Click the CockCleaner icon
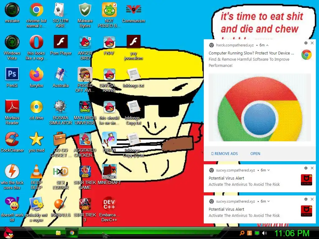The height and width of the screenshot is (239, 319). click(x=12, y=139)
